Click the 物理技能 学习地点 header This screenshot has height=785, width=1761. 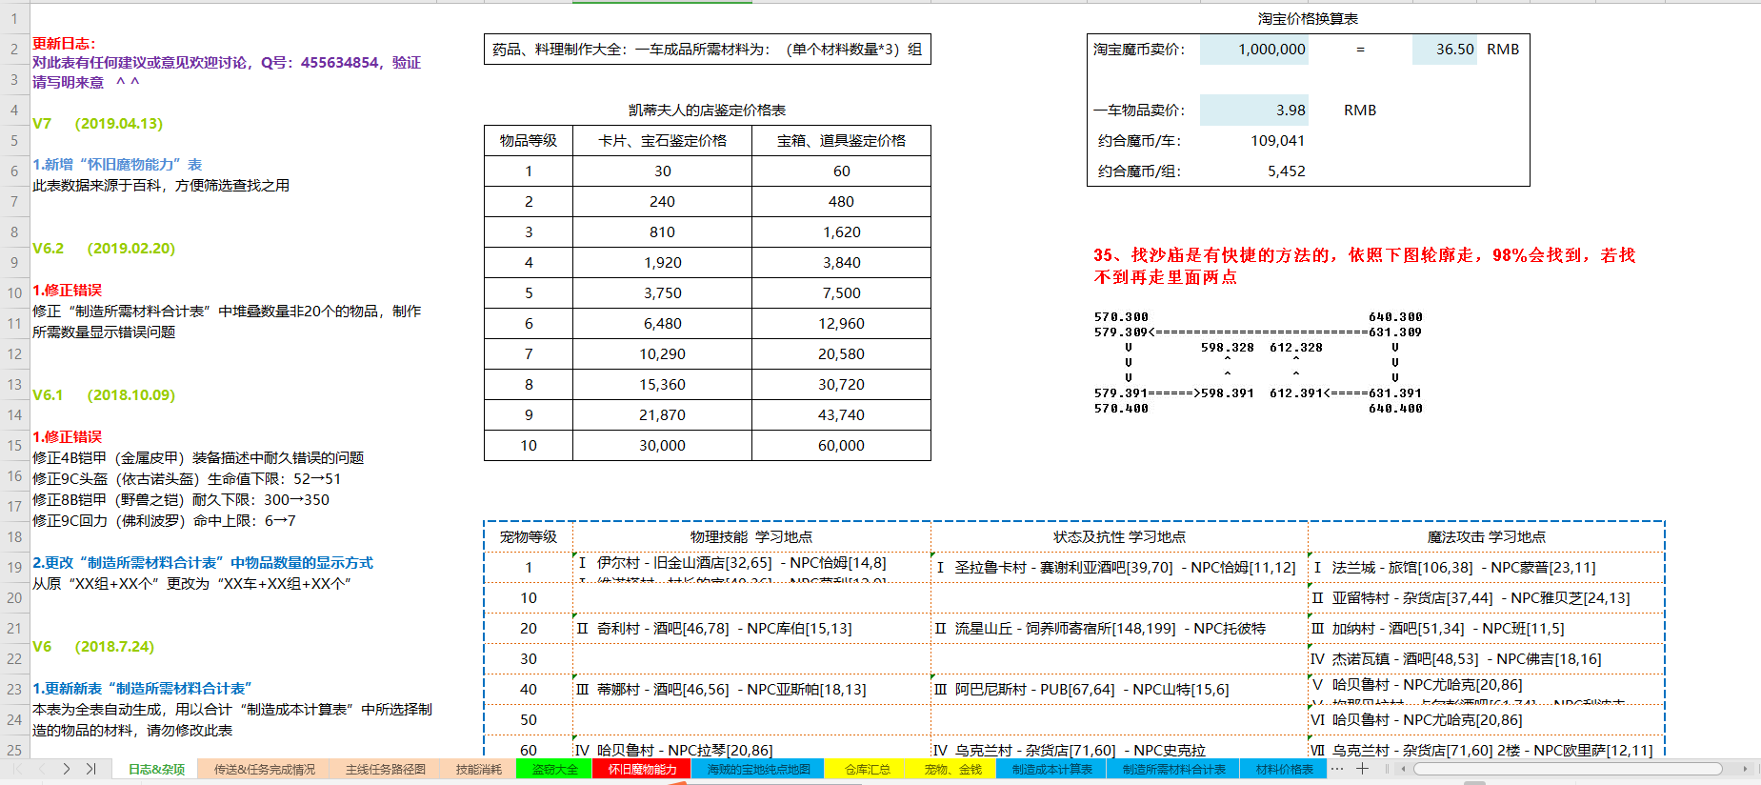pyautogui.click(x=751, y=537)
